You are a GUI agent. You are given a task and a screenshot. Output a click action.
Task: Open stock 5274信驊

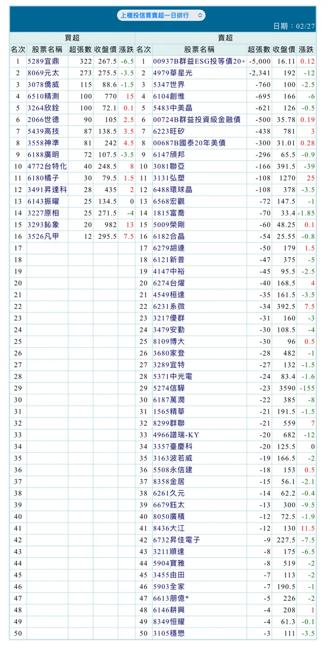tap(169, 388)
